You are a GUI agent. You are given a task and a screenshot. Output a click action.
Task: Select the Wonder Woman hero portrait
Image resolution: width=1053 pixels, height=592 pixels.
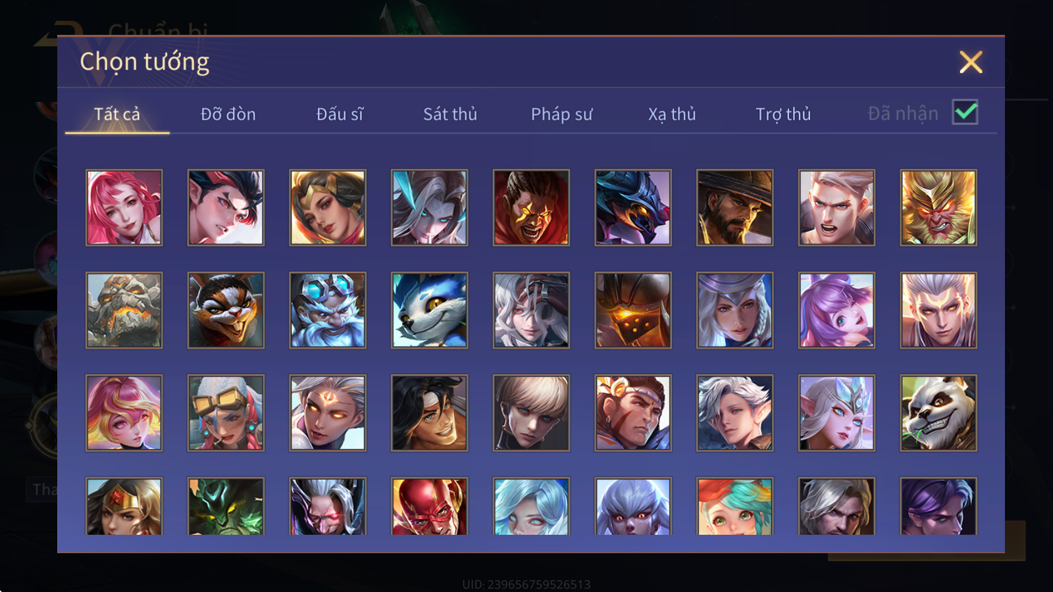124,506
